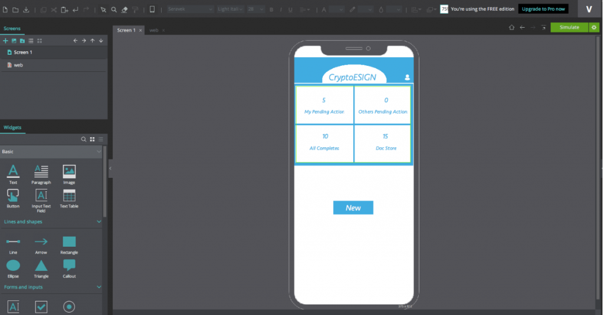Viewport: 604px width, 315px height.
Task: Select the eraser tool
Action: point(124,9)
